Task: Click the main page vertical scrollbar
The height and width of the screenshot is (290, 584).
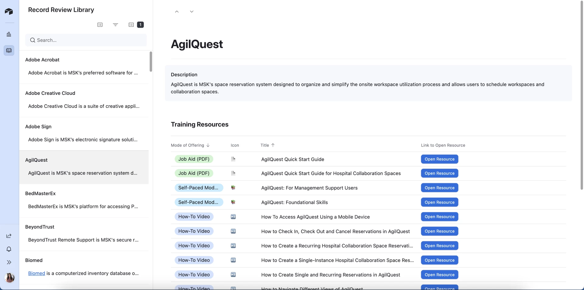Action: click(582, 96)
